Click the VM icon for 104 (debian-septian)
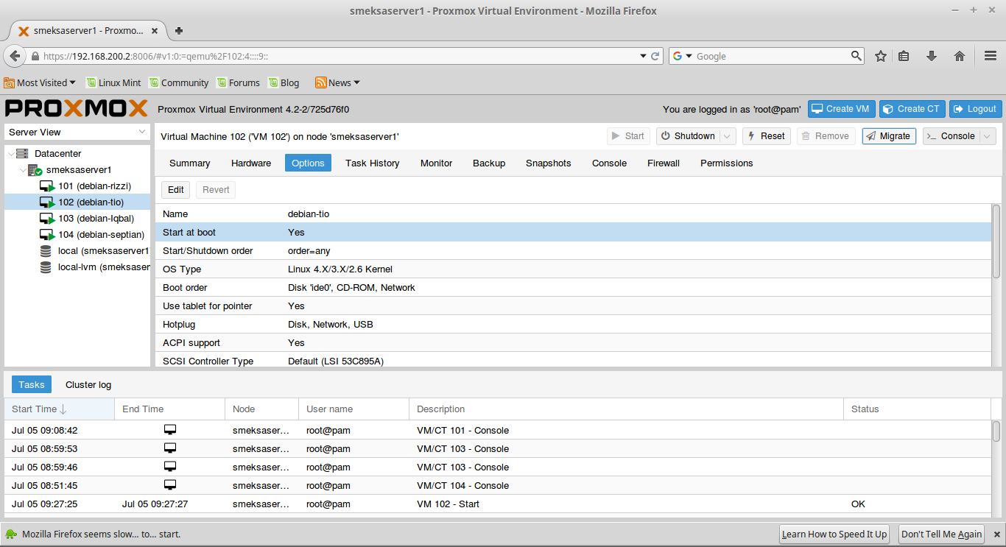 [x=47, y=235]
